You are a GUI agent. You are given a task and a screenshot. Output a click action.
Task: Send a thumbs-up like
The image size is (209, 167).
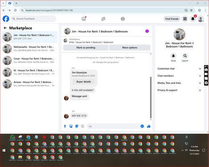point(149,126)
